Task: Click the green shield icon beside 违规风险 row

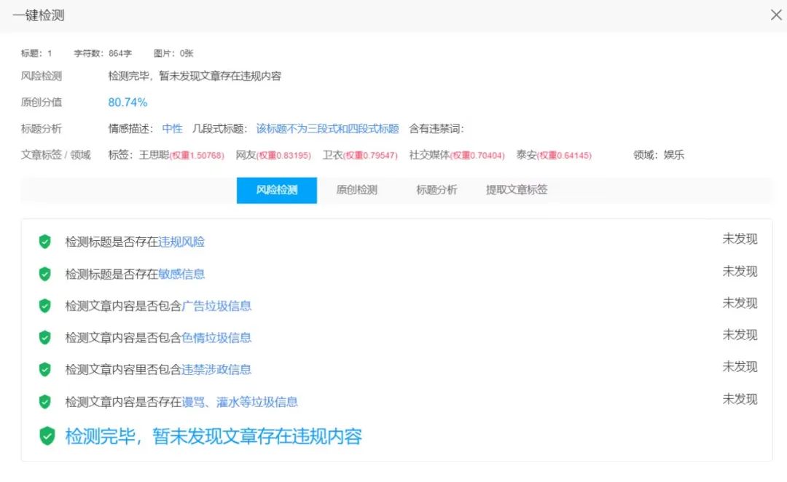Action: [44, 242]
